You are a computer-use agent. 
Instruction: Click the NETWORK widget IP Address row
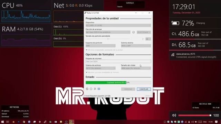coord(15,111)
